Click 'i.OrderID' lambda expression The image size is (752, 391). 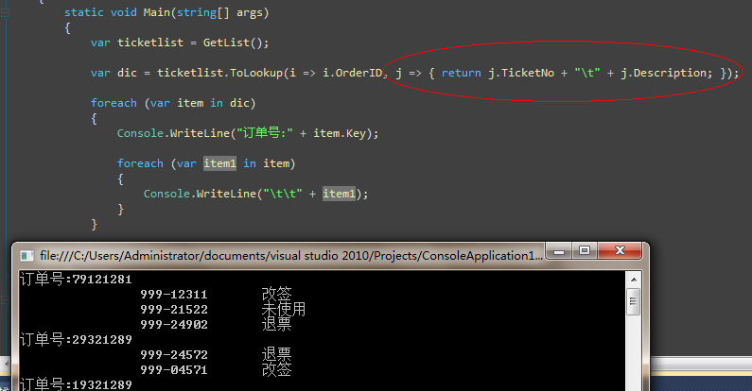pyautogui.click(x=353, y=73)
